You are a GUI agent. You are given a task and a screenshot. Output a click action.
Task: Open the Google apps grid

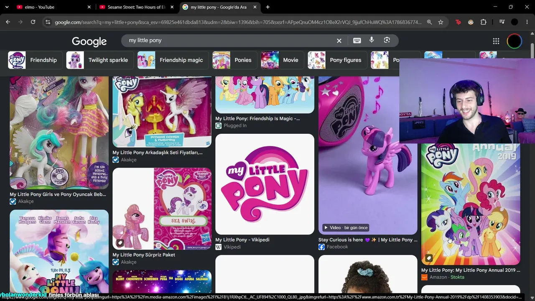pyautogui.click(x=496, y=41)
